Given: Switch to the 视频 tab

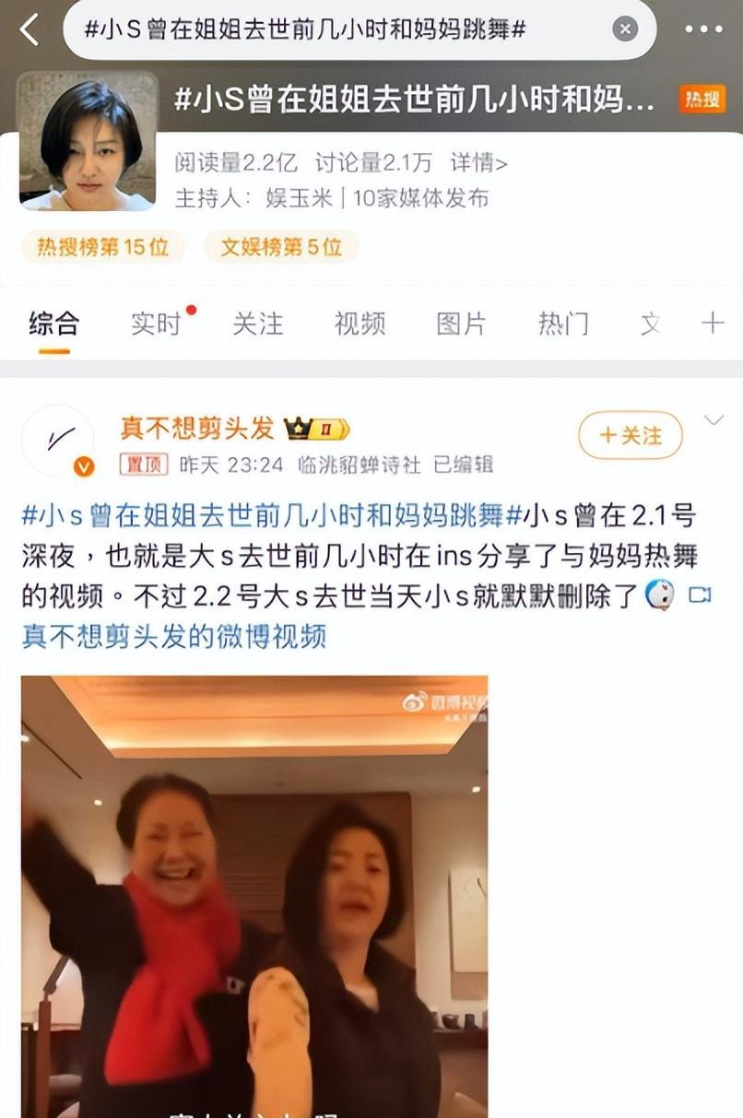Looking at the screenshot, I should coord(360,324).
